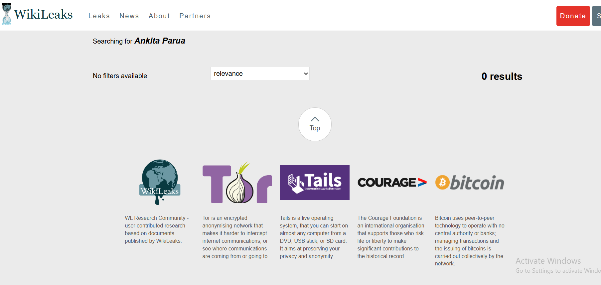Open the About menu item
This screenshot has height=285, width=601.
pos(159,16)
